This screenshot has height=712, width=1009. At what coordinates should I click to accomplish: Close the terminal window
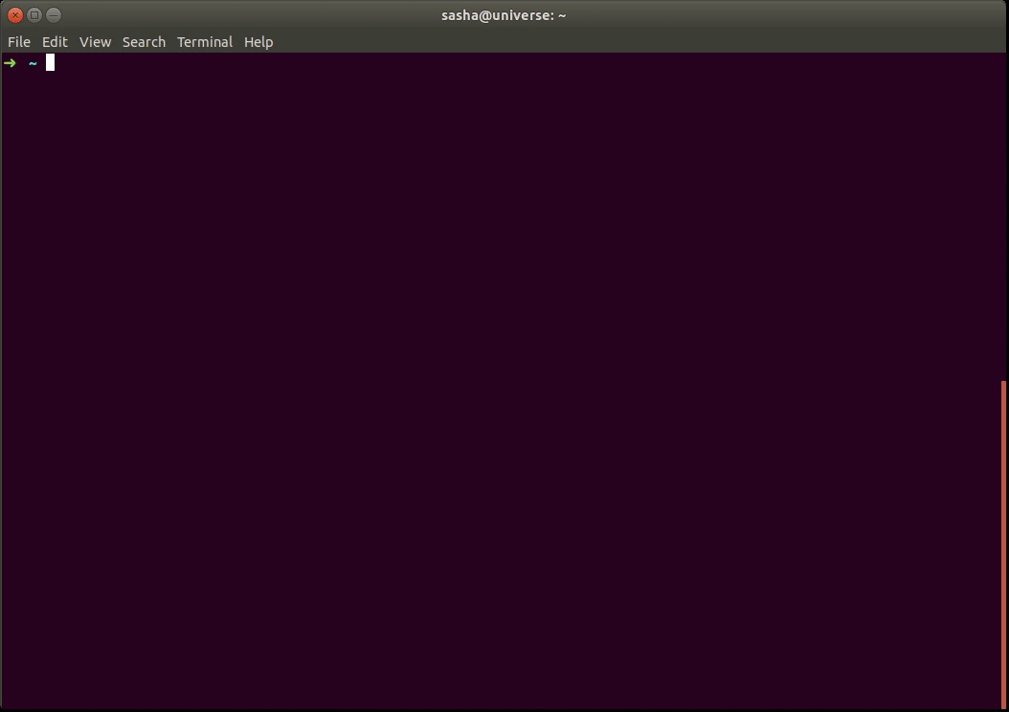click(x=16, y=14)
